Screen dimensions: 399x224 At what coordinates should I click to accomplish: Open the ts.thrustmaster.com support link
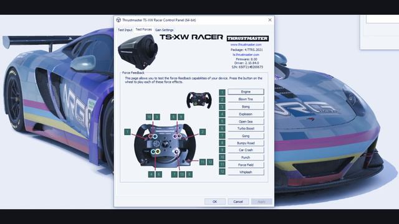246,55
